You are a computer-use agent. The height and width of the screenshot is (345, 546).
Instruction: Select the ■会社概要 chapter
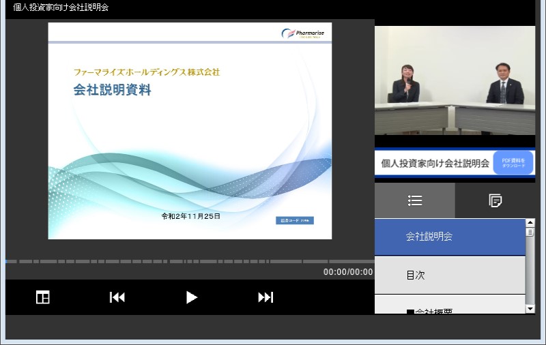[450, 305]
